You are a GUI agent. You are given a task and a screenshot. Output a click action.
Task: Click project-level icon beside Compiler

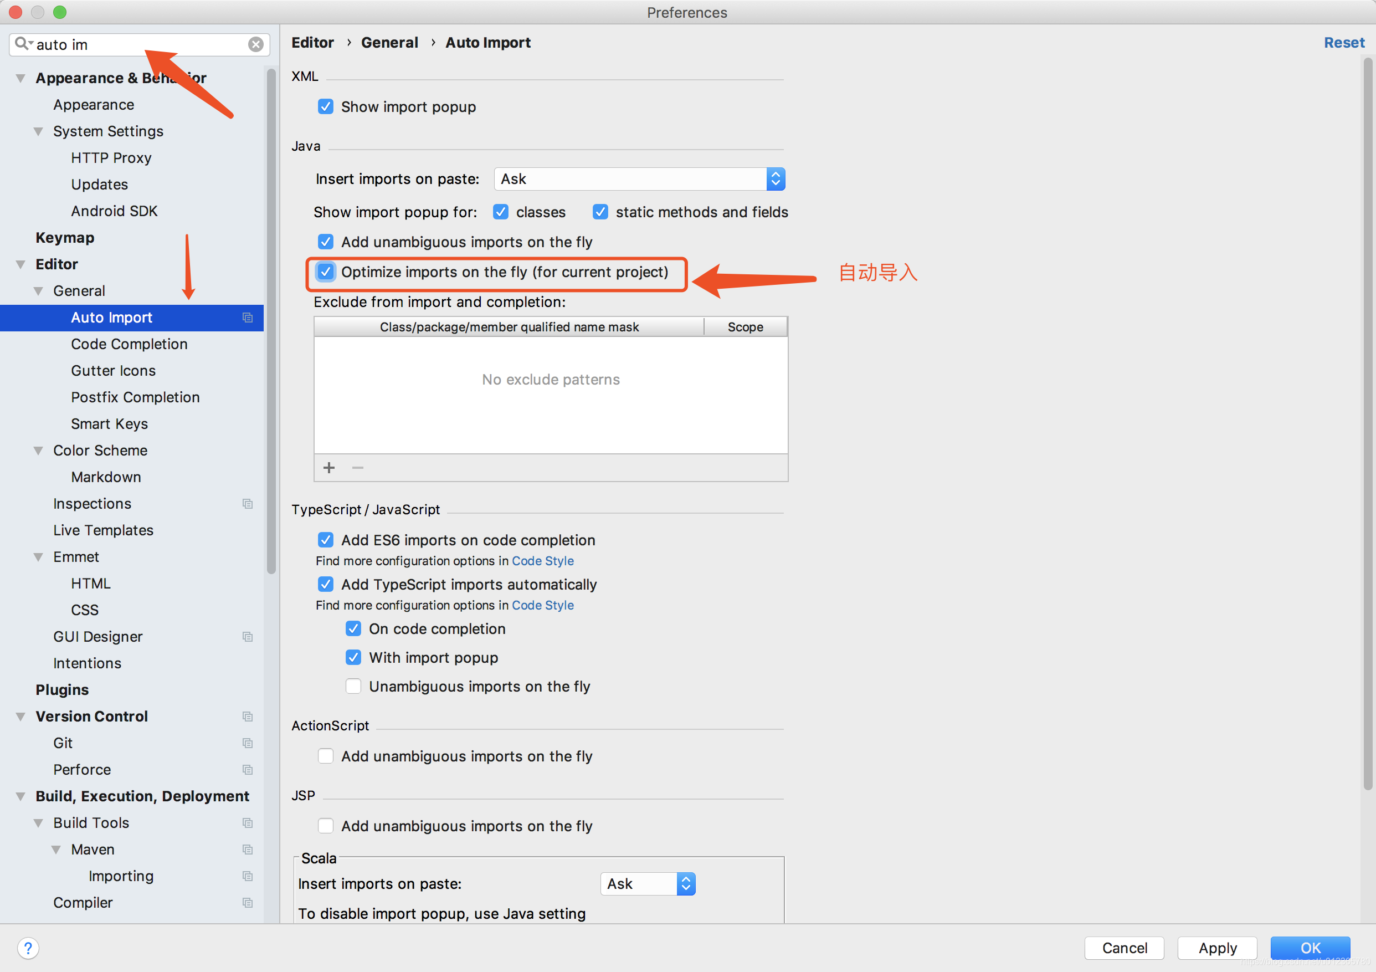[247, 902]
